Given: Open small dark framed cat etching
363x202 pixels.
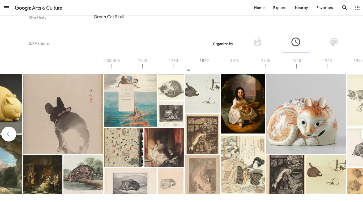Looking at the screenshot, I should pyautogui.click(x=171, y=114).
